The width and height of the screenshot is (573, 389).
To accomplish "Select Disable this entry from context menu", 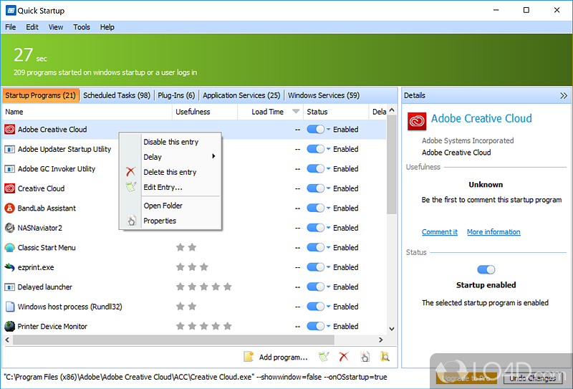I will [x=170, y=142].
